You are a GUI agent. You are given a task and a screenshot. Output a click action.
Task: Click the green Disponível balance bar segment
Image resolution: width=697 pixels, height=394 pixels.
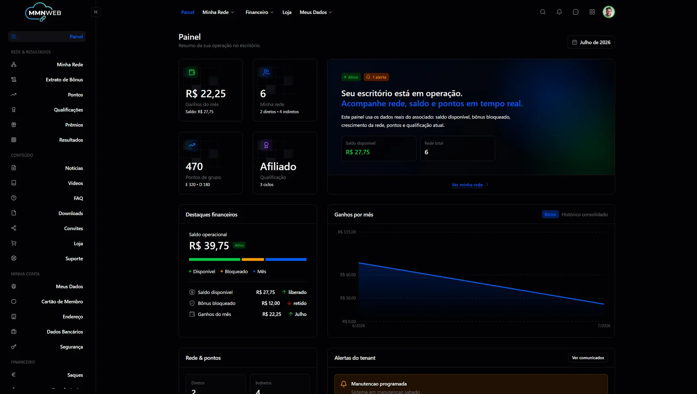coord(215,259)
